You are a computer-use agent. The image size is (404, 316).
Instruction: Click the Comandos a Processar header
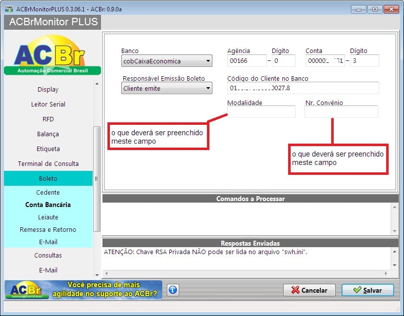(250, 199)
